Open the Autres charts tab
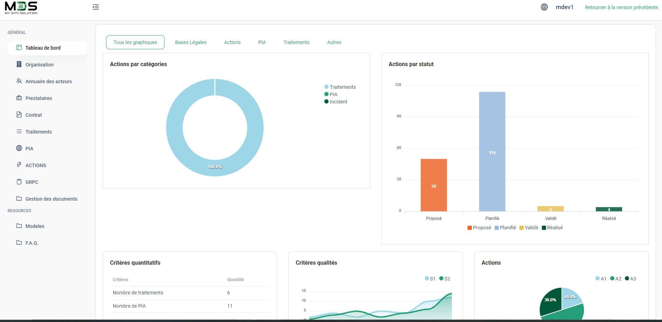Image resolution: width=662 pixels, height=322 pixels. (x=334, y=42)
